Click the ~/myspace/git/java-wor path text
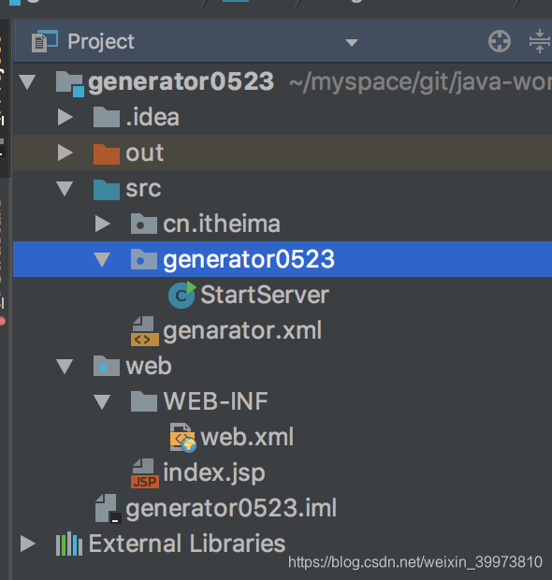Image resolution: width=552 pixels, height=580 pixels. (x=420, y=82)
